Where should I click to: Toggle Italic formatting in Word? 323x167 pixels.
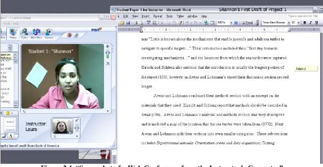[x=310, y=23]
